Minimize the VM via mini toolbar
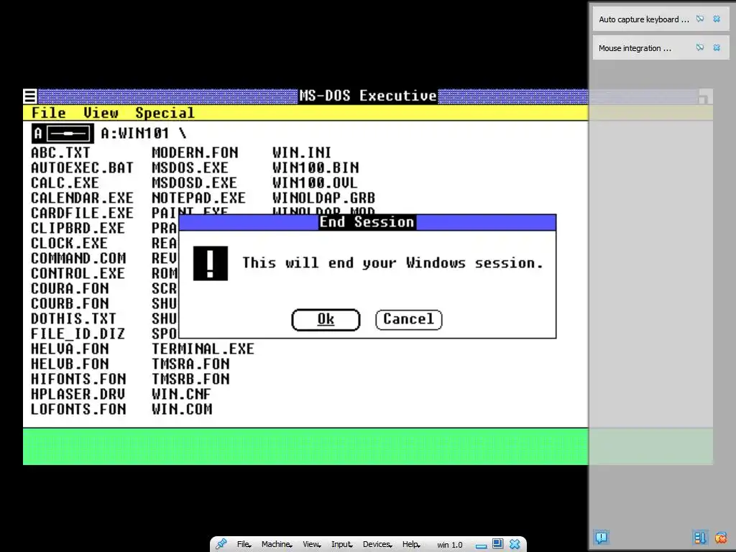The height and width of the screenshot is (552, 736). pyautogui.click(x=481, y=546)
